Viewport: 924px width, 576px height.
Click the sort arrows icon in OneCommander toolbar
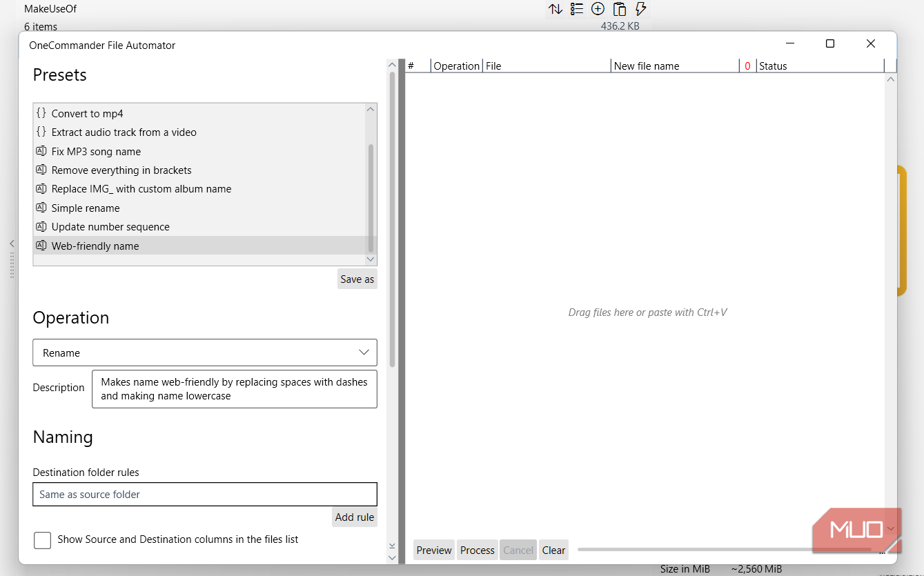[x=556, y=9]
